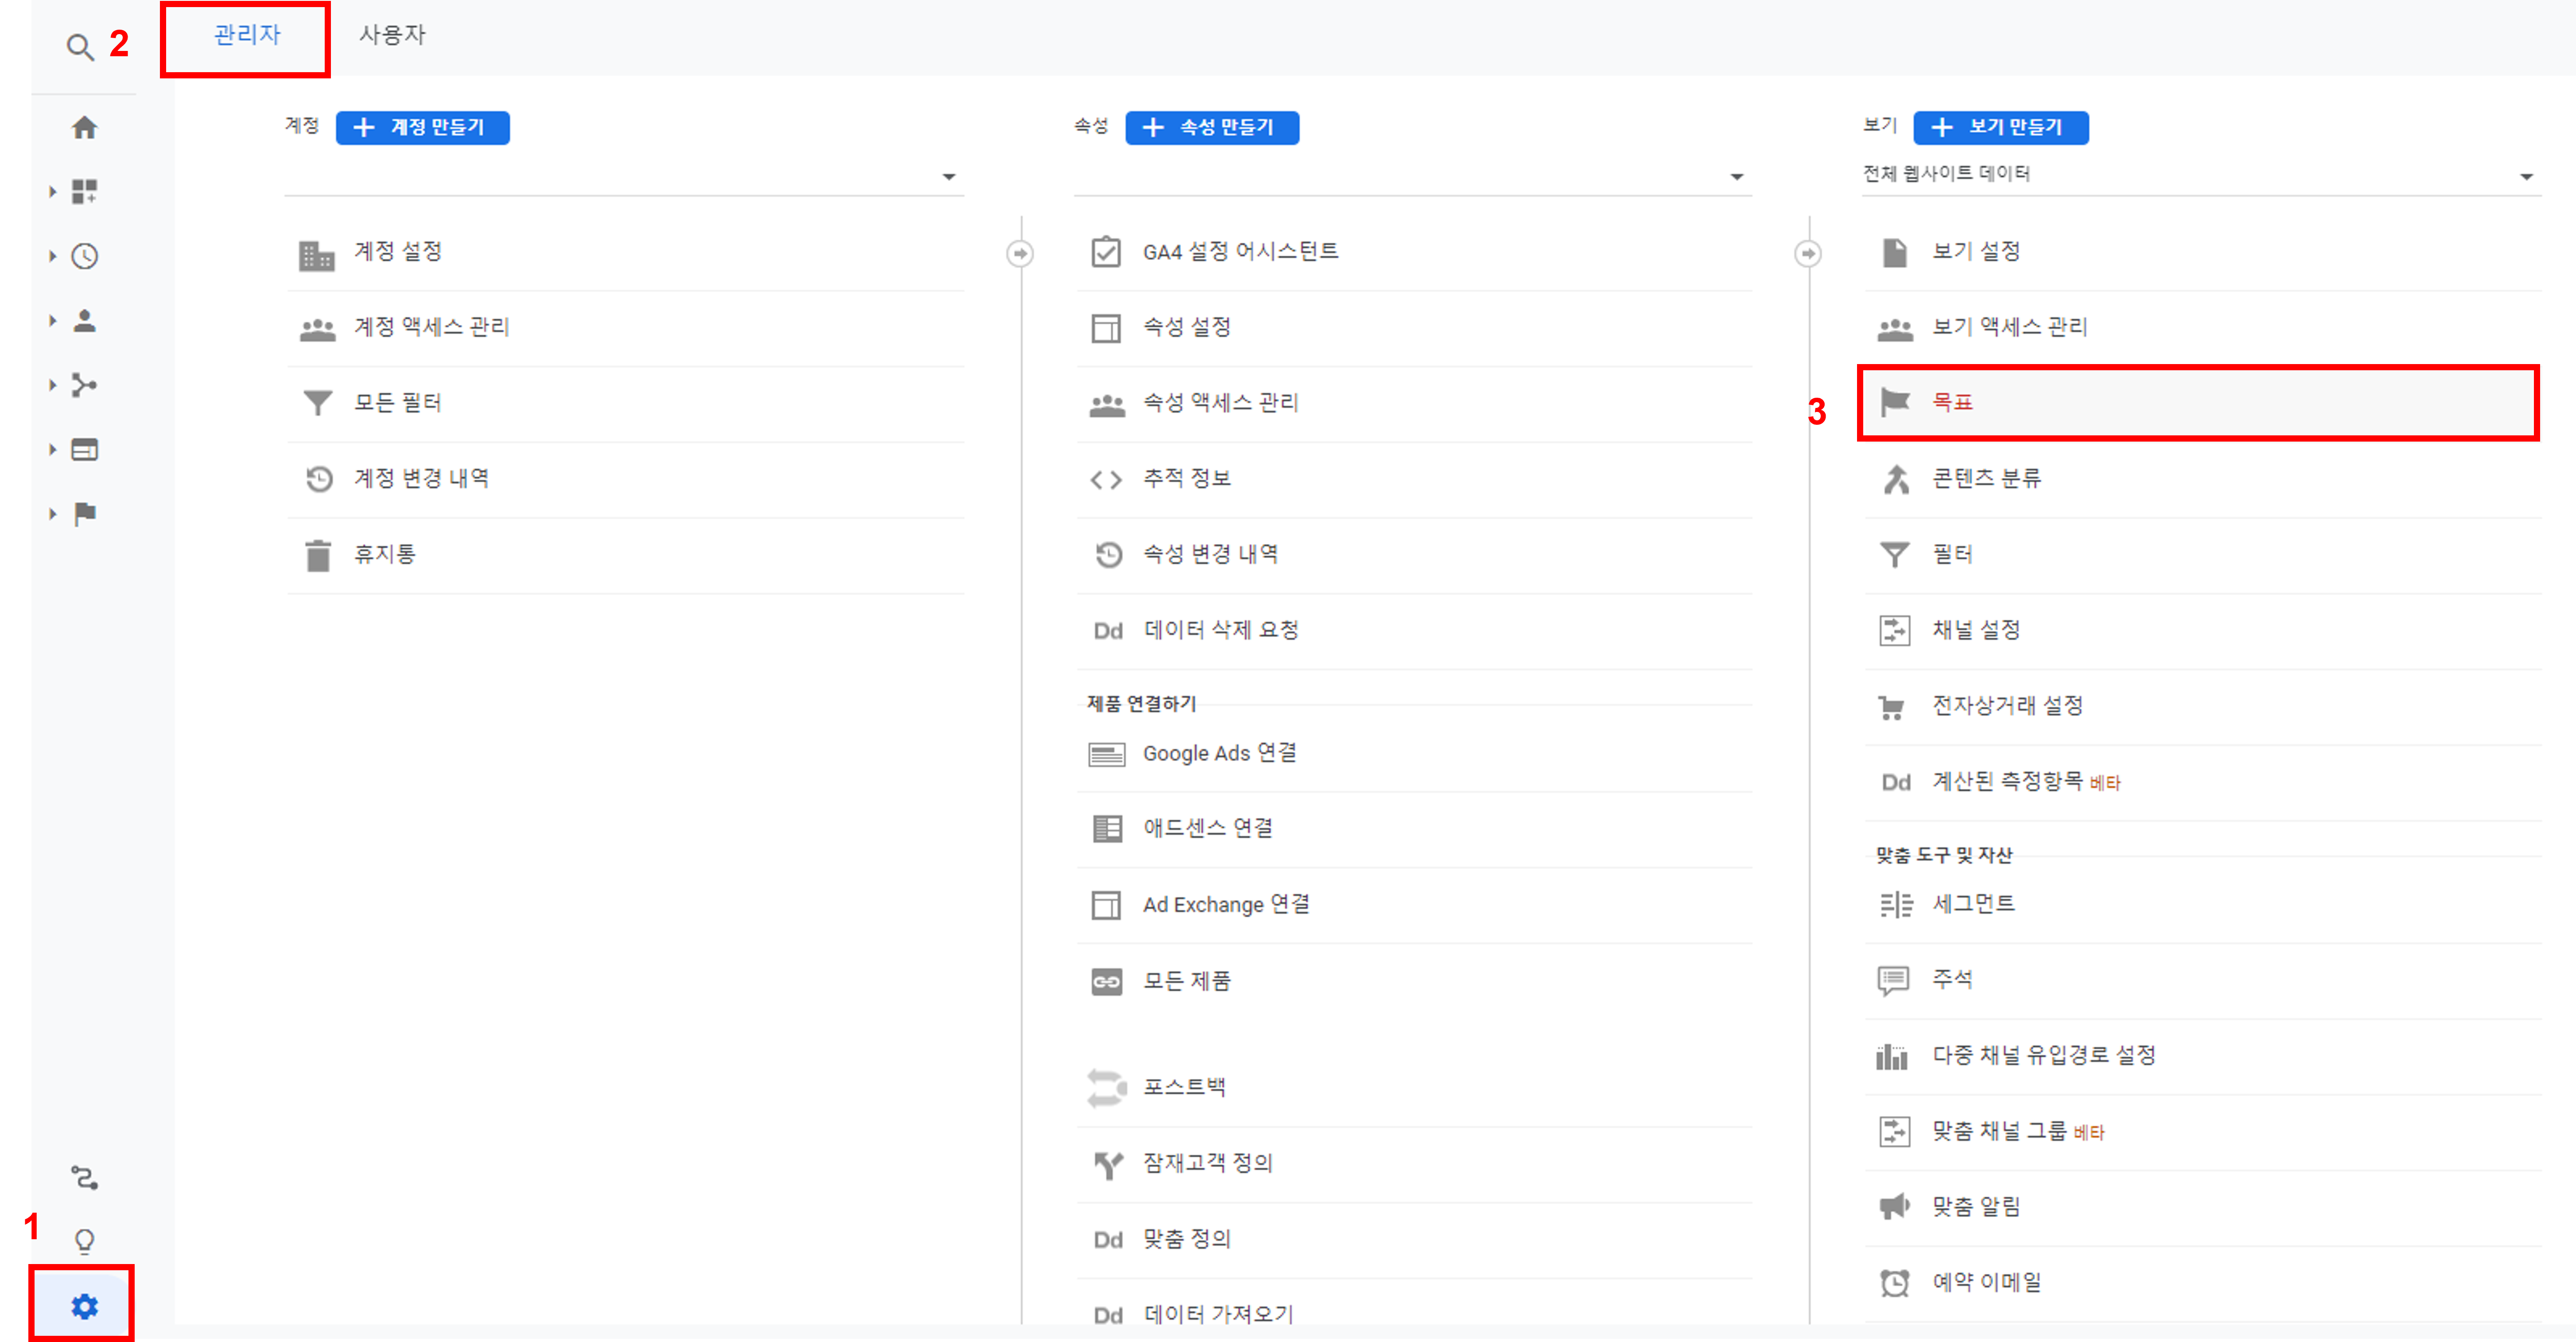Open the property selector dropdown
This screenshot has height=1342, width=2576.
pos(1736,177)
